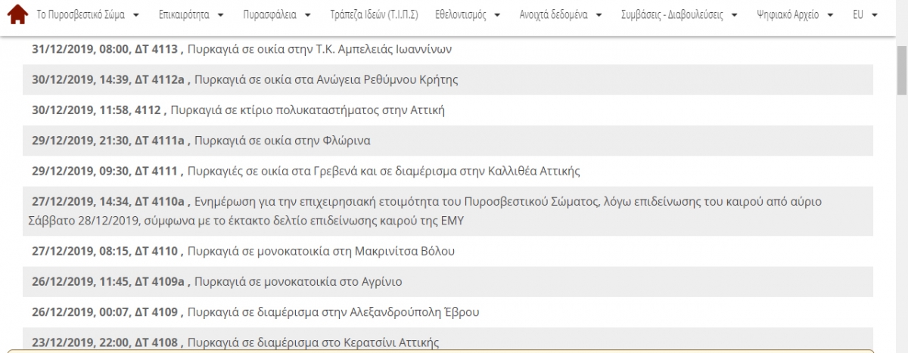This screenshot has height=353, width=908.
Task: Open ΔΤ 4111 about Γρεβενά and Καλλιθέα fires
Action: [x=383, y=171]
